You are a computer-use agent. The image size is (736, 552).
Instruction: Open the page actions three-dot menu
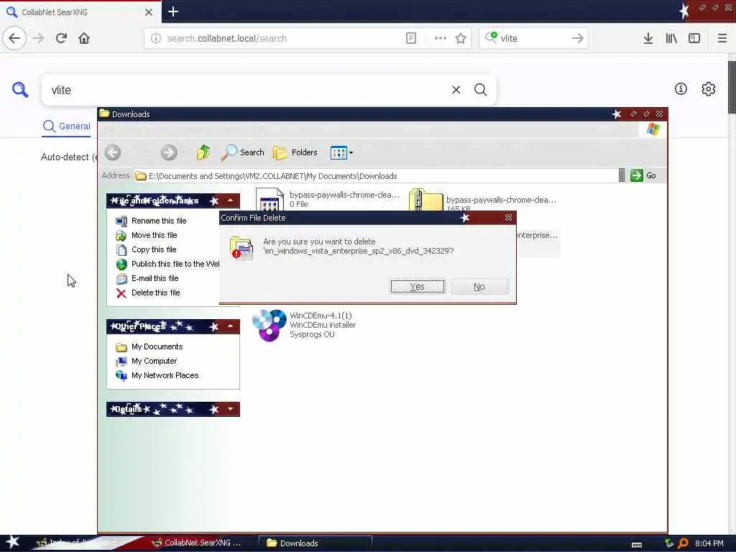pyautogui.click(x=441, y=39)
